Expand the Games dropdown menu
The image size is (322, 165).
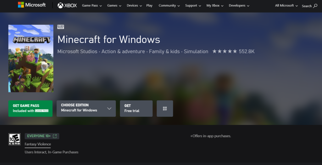point(114,6)
